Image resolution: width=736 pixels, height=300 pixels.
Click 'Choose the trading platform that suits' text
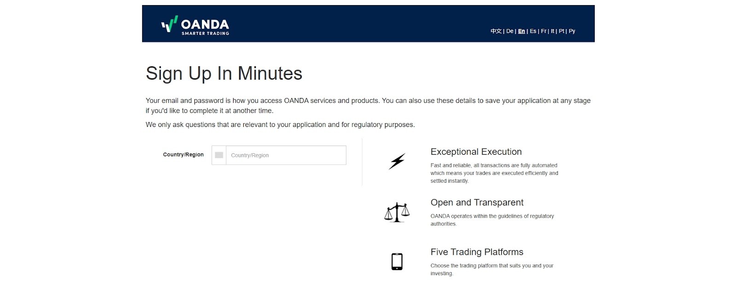[492, 270]
